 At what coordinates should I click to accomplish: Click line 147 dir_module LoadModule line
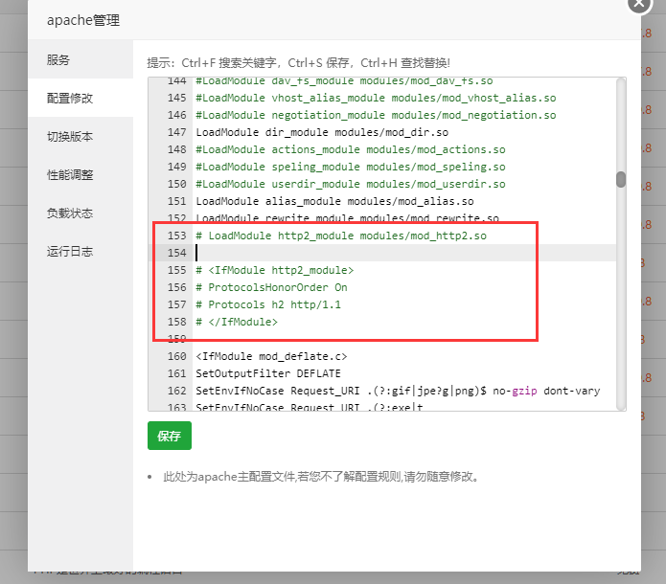click(322, 132)
